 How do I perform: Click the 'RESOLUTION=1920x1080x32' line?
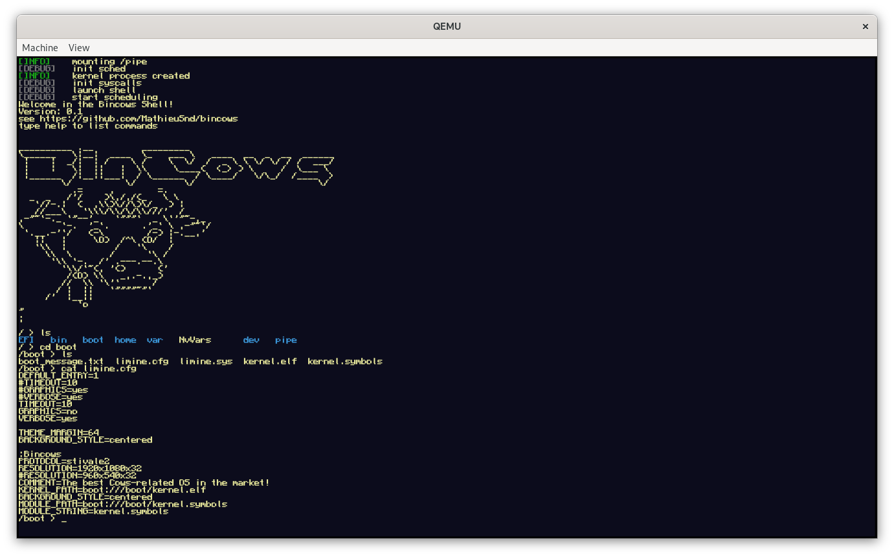click(80, 468)
